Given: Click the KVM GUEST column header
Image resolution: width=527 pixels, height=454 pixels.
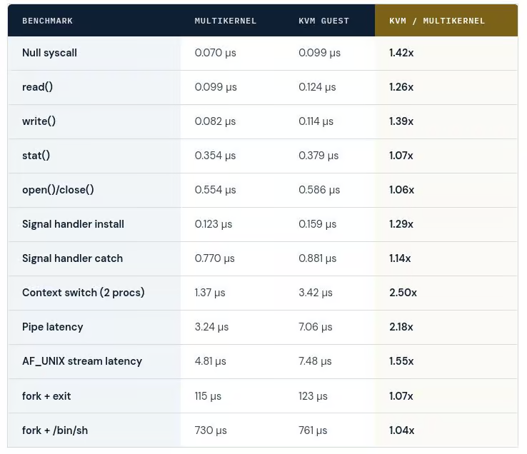Looking at the screenshot, I should pos(323,21).
